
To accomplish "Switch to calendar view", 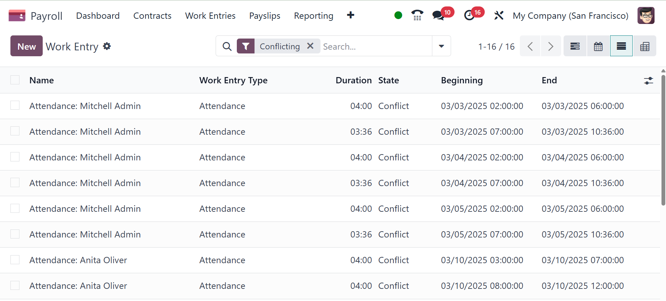I will click(598, 46).
